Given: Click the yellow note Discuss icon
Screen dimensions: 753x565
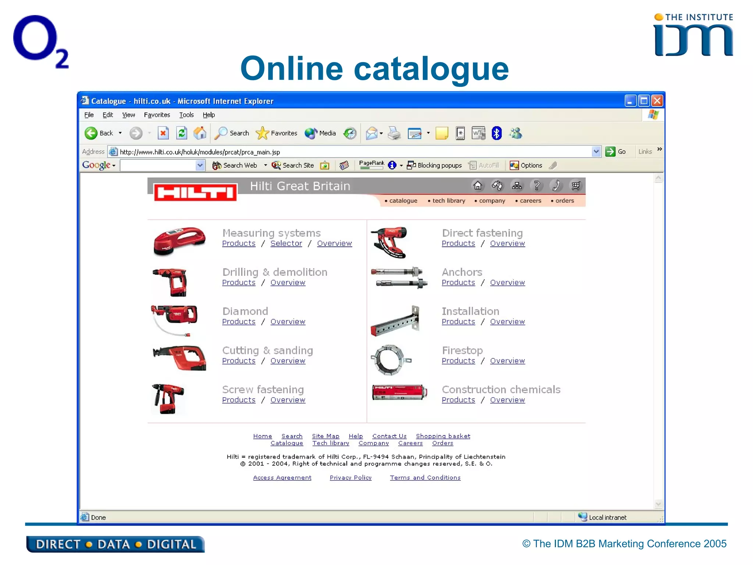Looking at the screenshot, I should (x=442, y=133).
